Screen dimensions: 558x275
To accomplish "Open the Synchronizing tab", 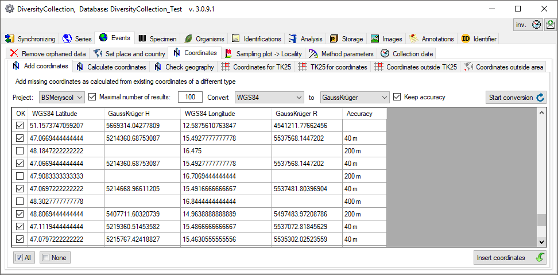I will pos(30,39).
